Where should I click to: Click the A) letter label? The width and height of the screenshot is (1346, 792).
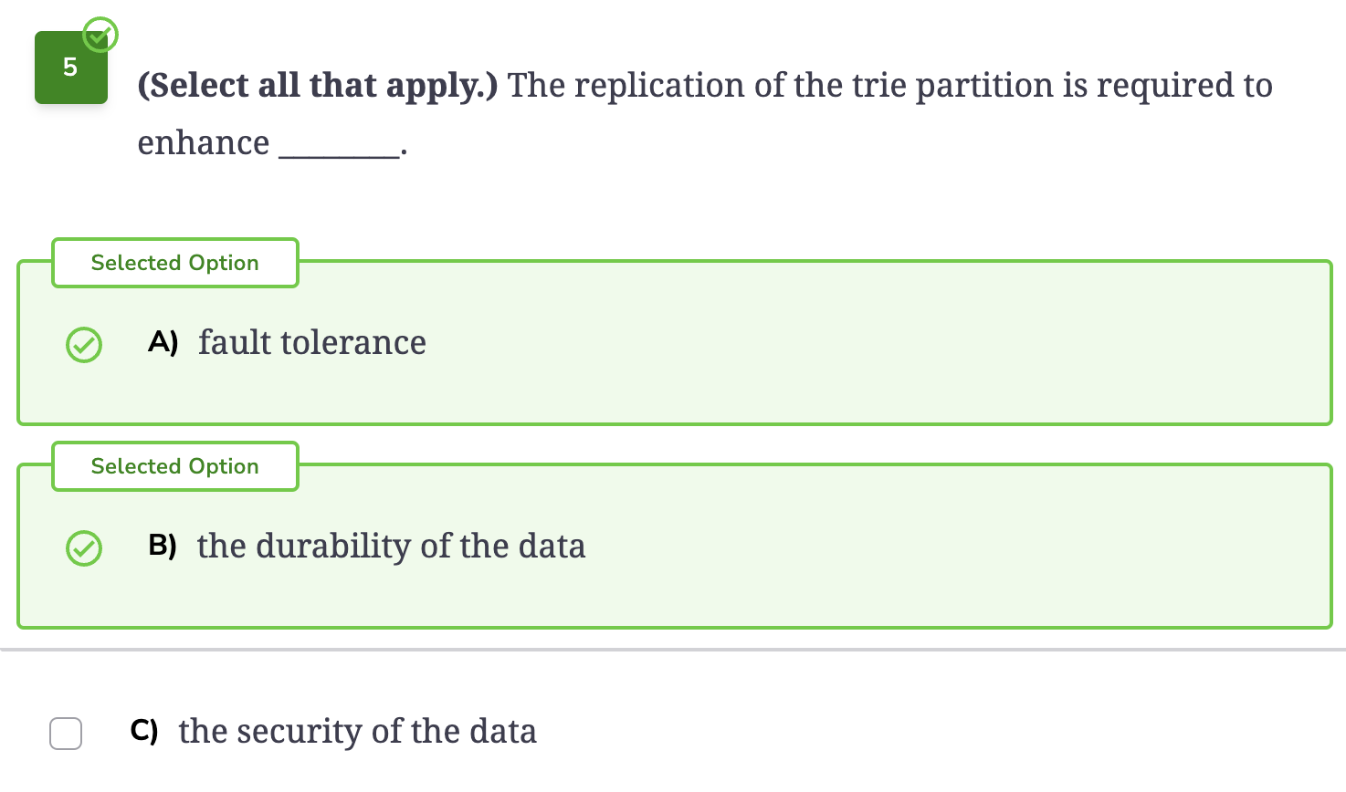coord(163,342)
